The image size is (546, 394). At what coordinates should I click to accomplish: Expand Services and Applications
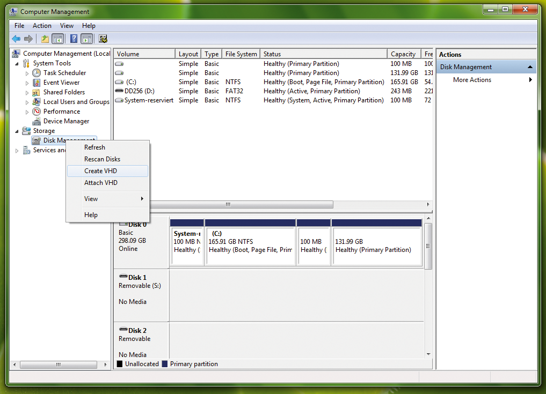[x=16, y=150]
